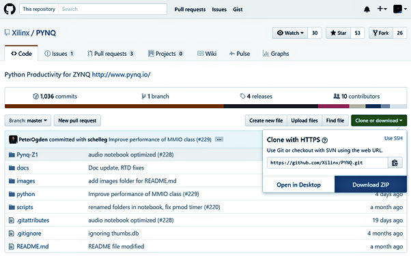View the 1 branch list

(155, 96)
